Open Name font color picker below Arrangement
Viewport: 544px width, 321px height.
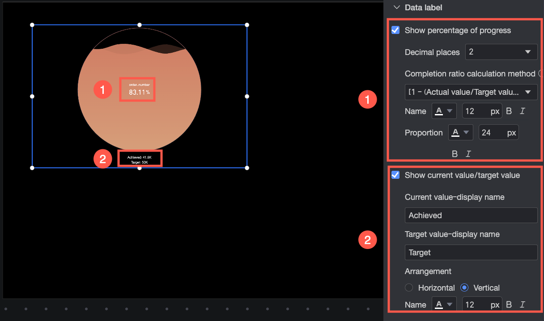[444, 304]
